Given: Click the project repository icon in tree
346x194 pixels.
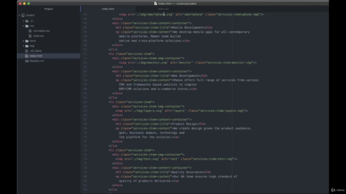Looking at the screenshot, I should (x=23, y=15).
